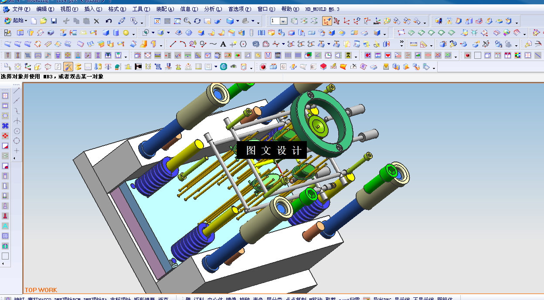Click the clock icon in mould toolbar
The width and height of the screenshot is (544, 300).
(328, 55)
